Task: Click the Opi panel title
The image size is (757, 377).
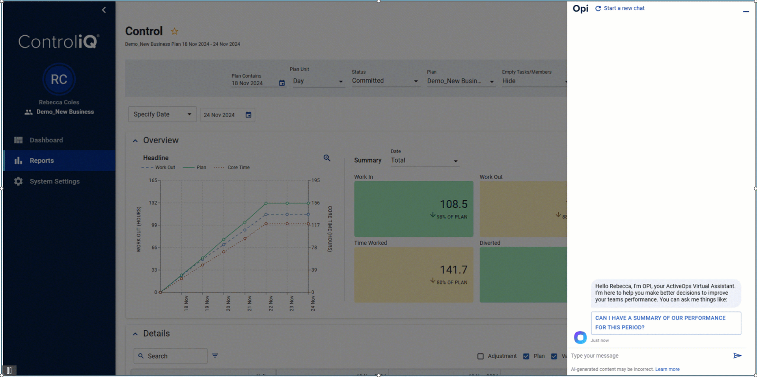Action: tap(580, 9)
